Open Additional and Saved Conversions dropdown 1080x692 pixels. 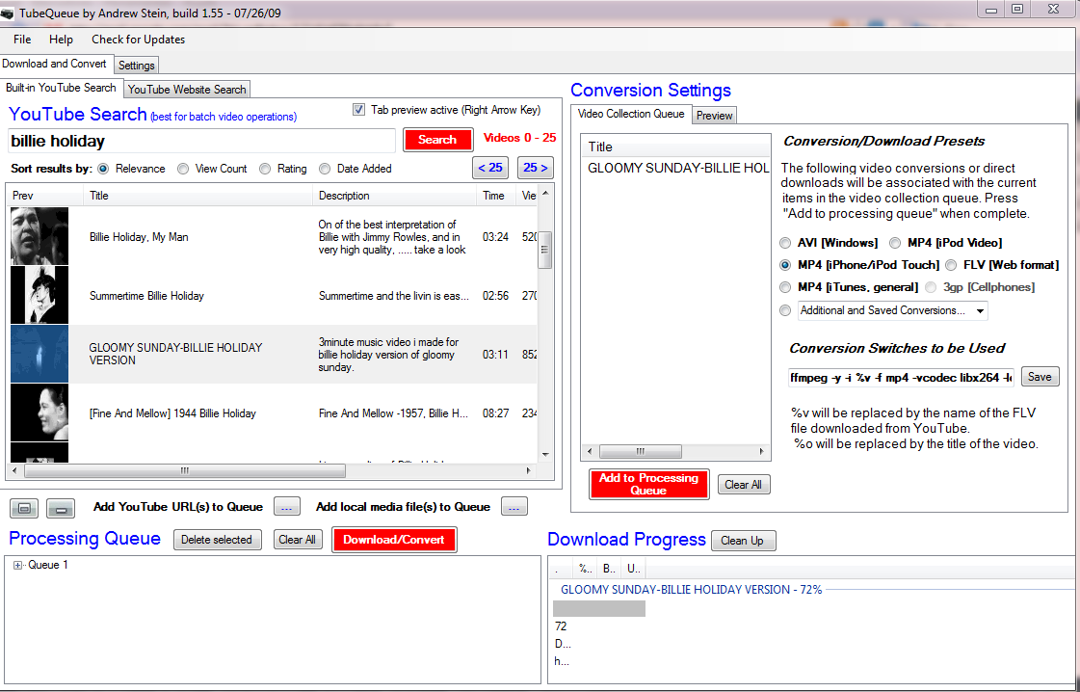point(980,310)
